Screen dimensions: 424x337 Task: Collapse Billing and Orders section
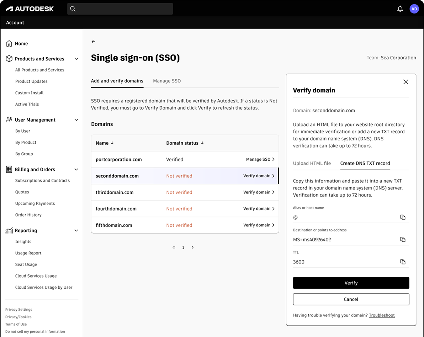pos(76,170)
